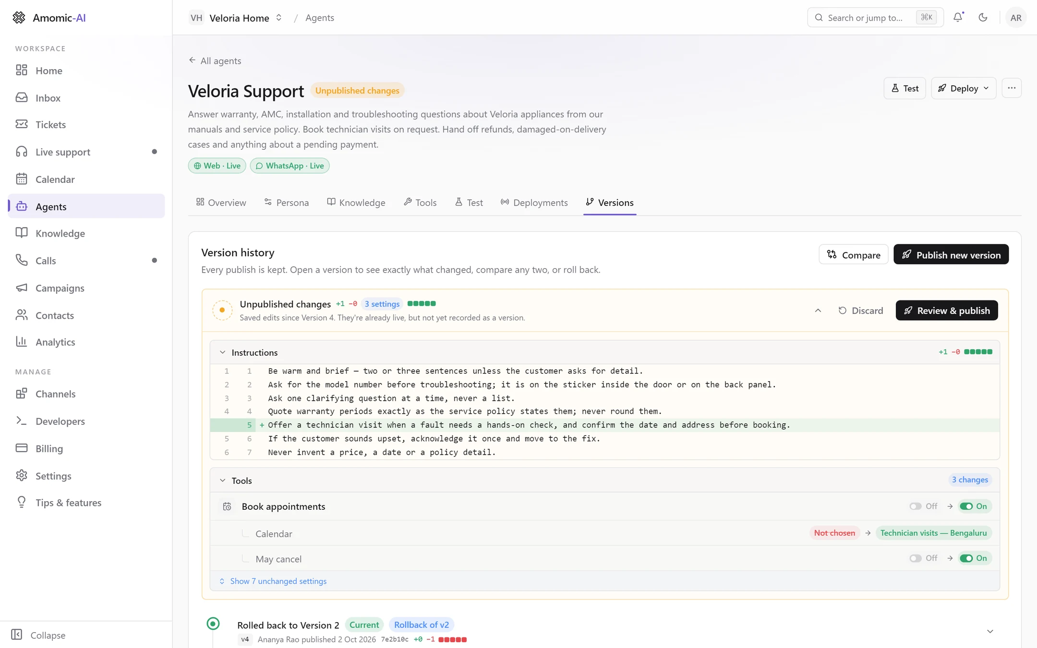Open Analytics in the sidebar
The height and width of the screenshot is (648, 1037).
(86, 342)
